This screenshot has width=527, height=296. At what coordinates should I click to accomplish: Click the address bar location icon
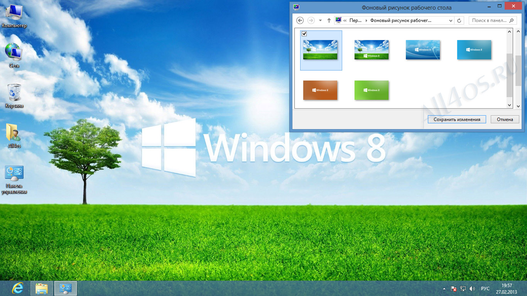pos(338,20)
